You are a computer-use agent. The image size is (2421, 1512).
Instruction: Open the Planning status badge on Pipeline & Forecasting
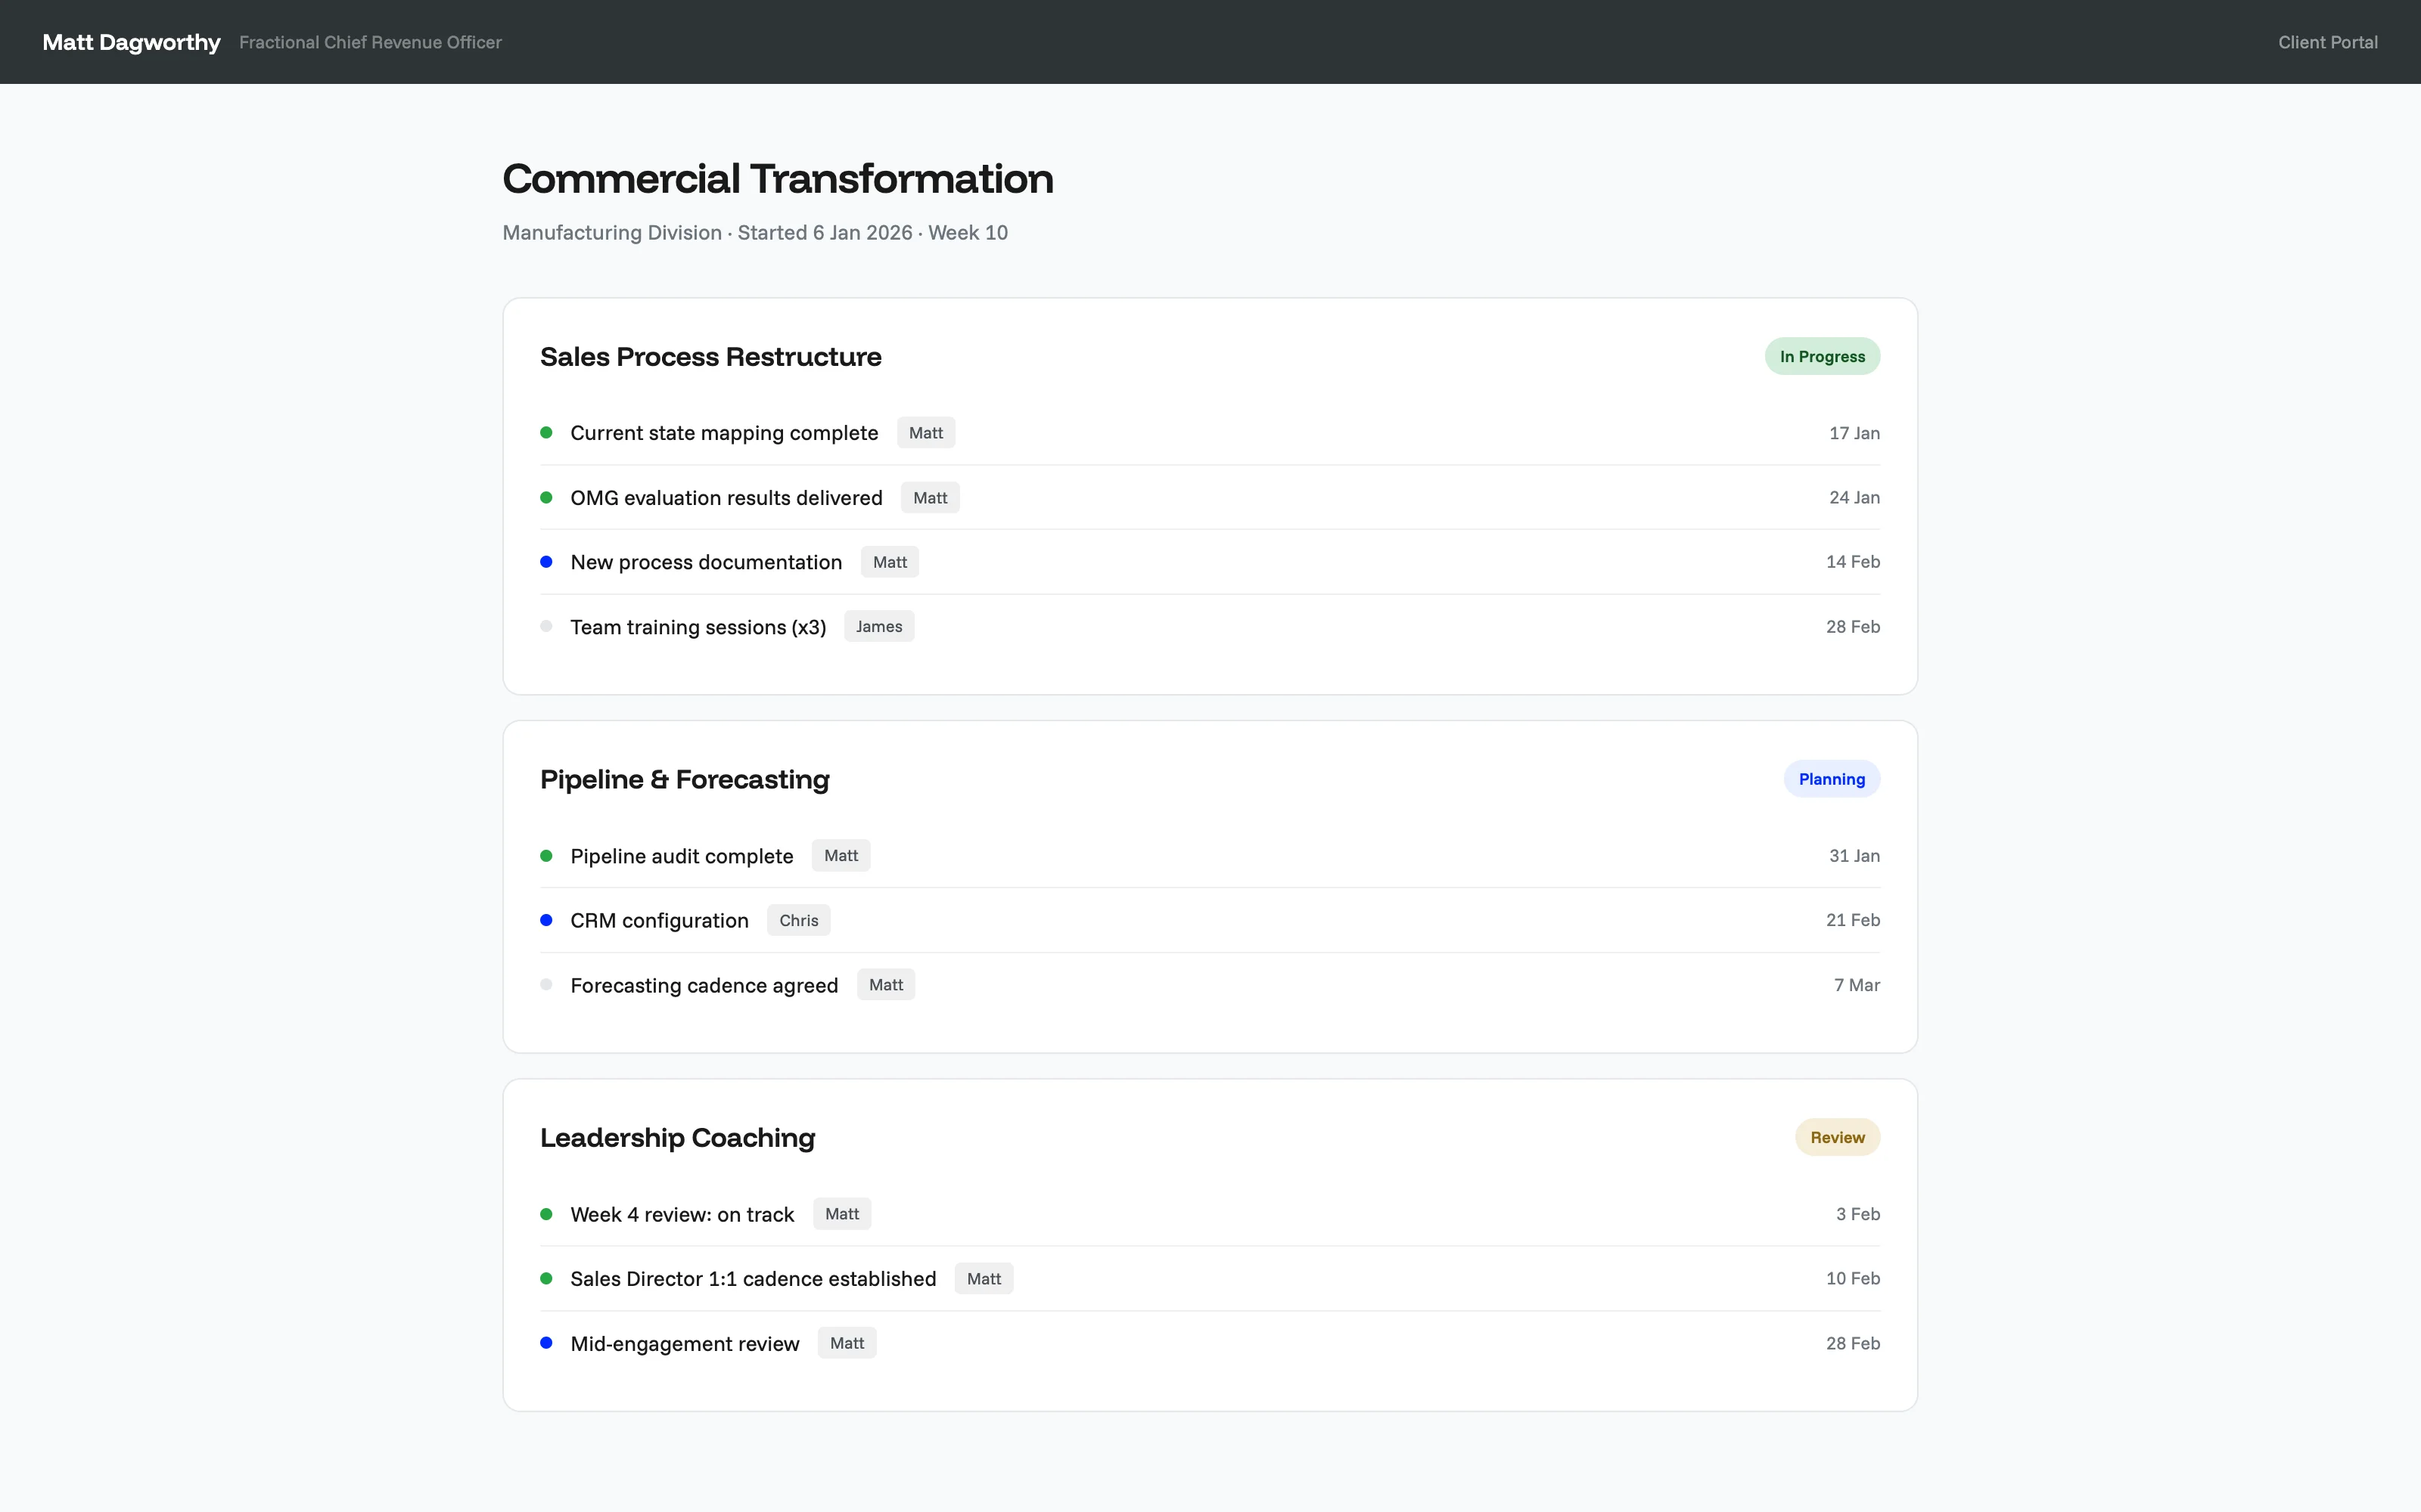[x=1831, y=778]
